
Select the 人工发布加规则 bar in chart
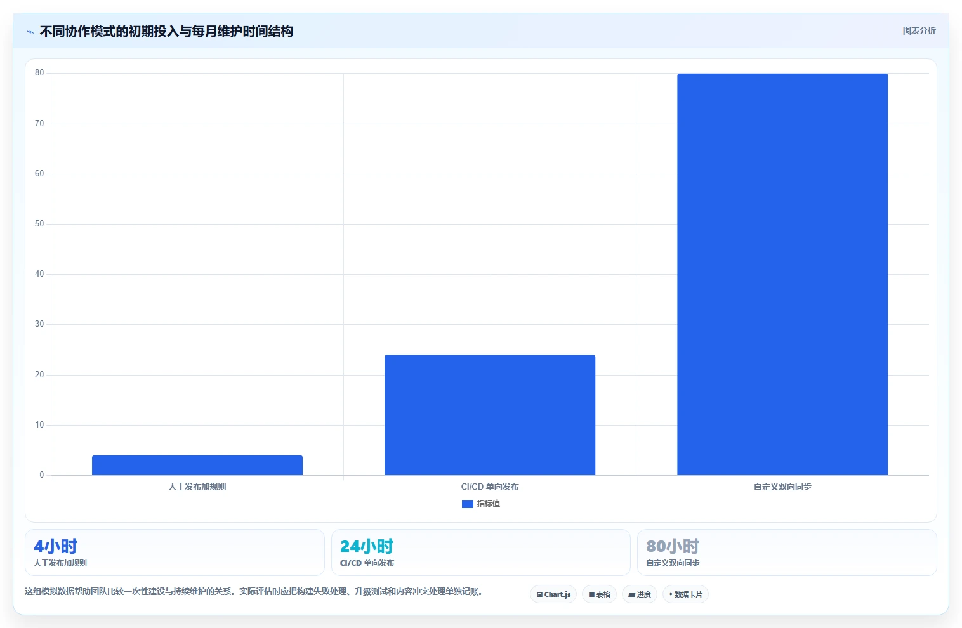point(197,465)
